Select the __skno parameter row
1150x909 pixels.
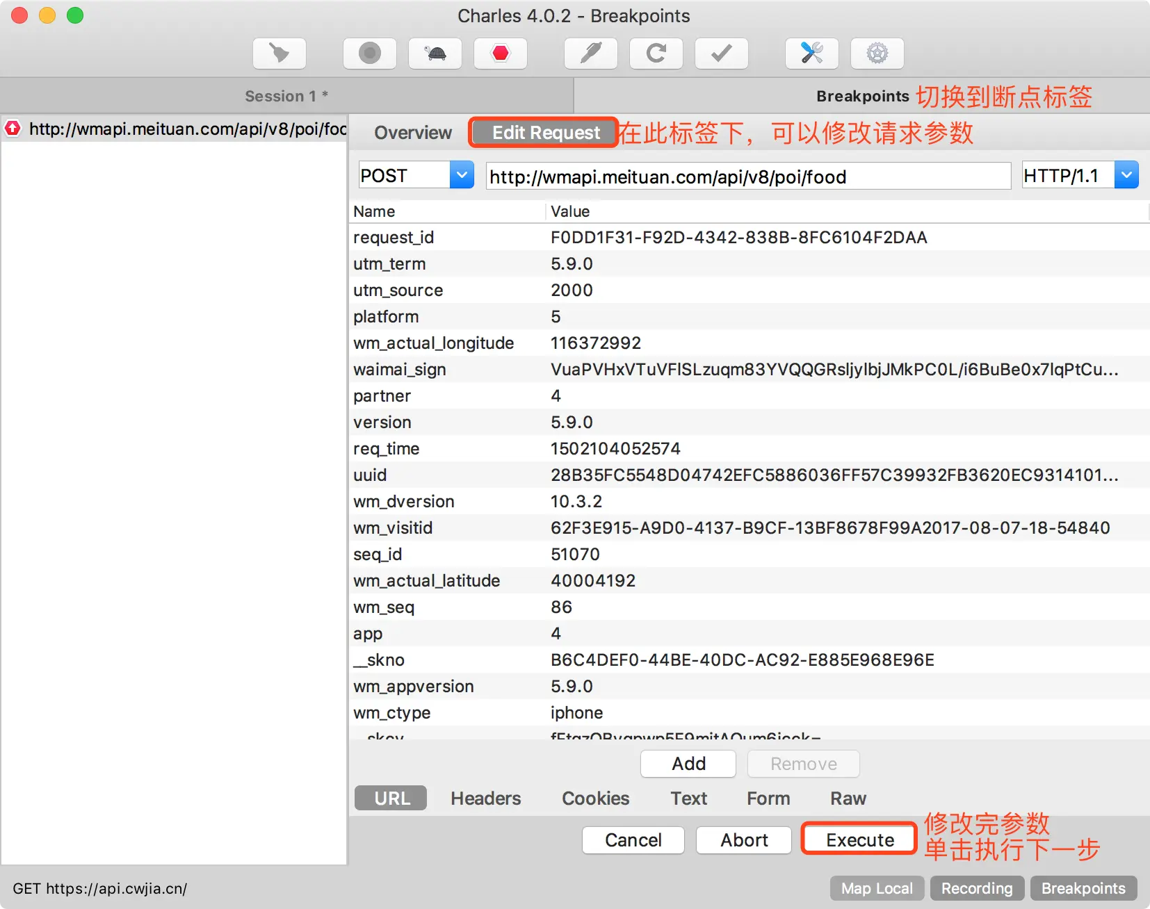click(750, 660)
